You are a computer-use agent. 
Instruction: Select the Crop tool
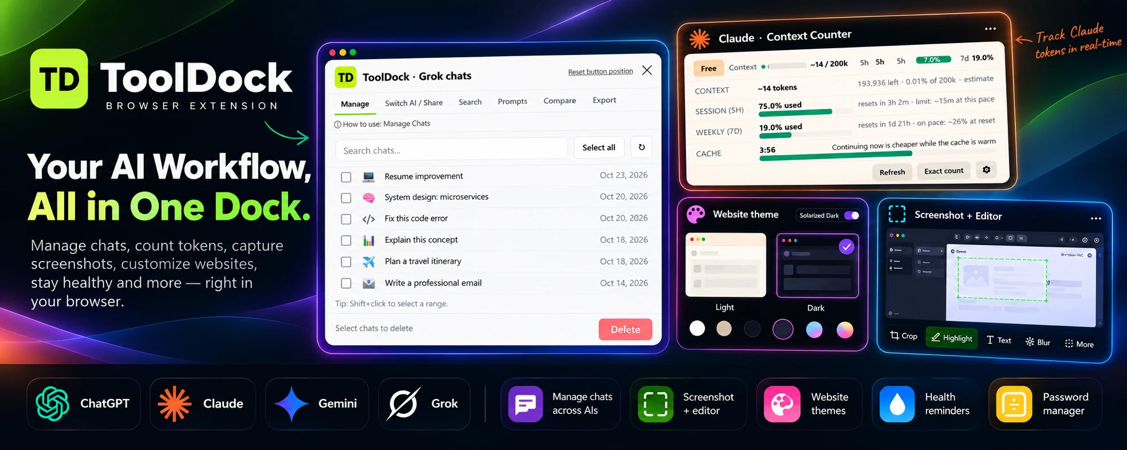point(904,335)
